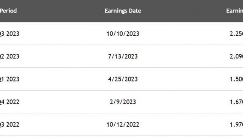Click the Q2 2023 period cell

tap(9, 56)
